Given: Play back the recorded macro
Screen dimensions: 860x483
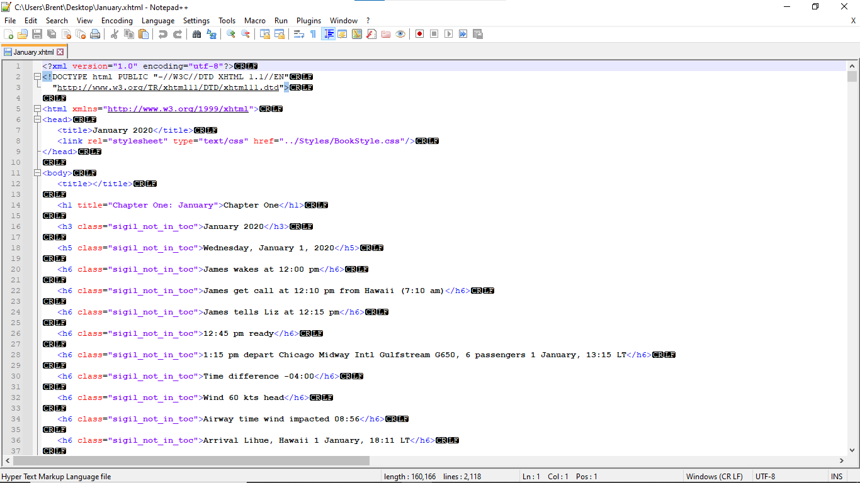Looking at the screenshot, I should pos(449,34).
